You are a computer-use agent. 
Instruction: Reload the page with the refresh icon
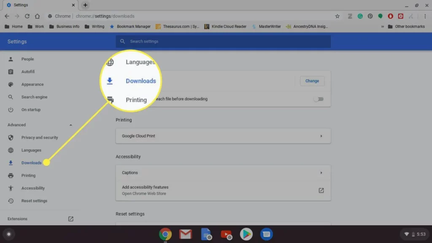(x=27, y=16)
